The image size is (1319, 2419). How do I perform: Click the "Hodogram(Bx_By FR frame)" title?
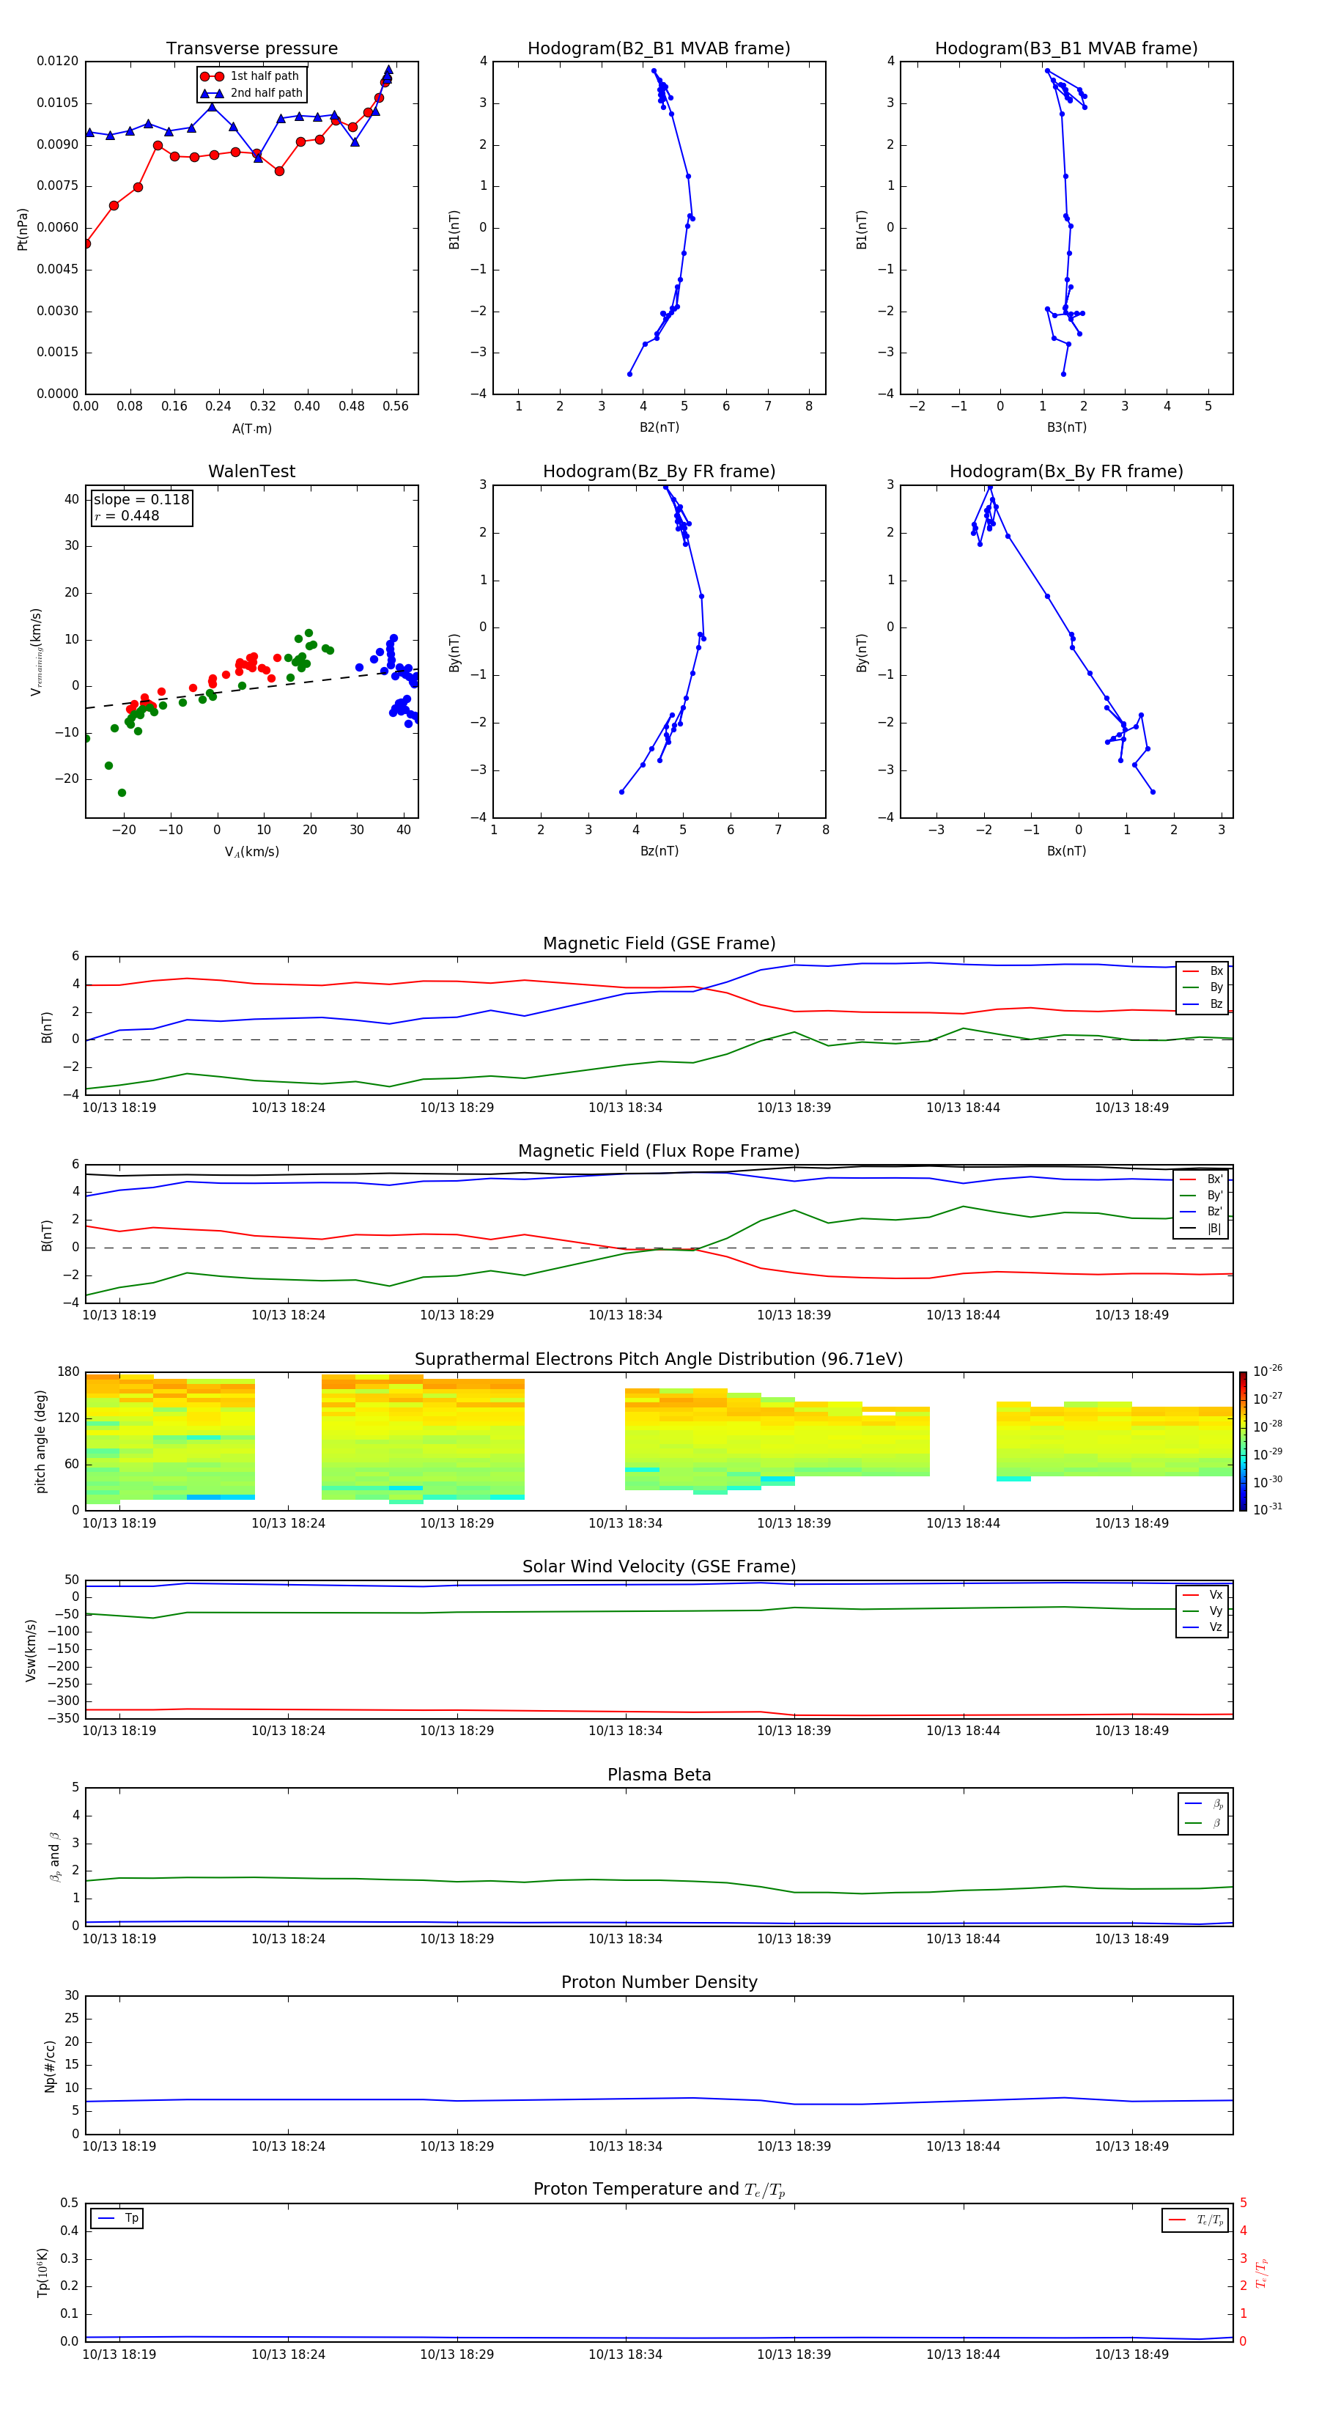(1066, 471)
